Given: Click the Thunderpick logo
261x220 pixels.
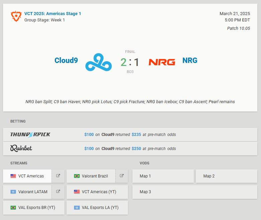Looking at the screenshot, I should [x=30, y=135].
